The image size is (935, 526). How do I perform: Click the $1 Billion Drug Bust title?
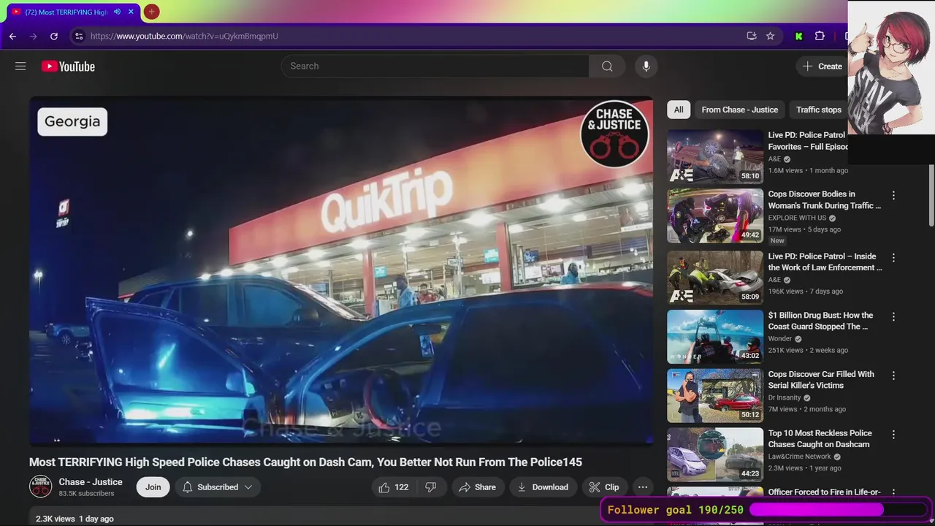pyautogui.click(x=820, y=321)
